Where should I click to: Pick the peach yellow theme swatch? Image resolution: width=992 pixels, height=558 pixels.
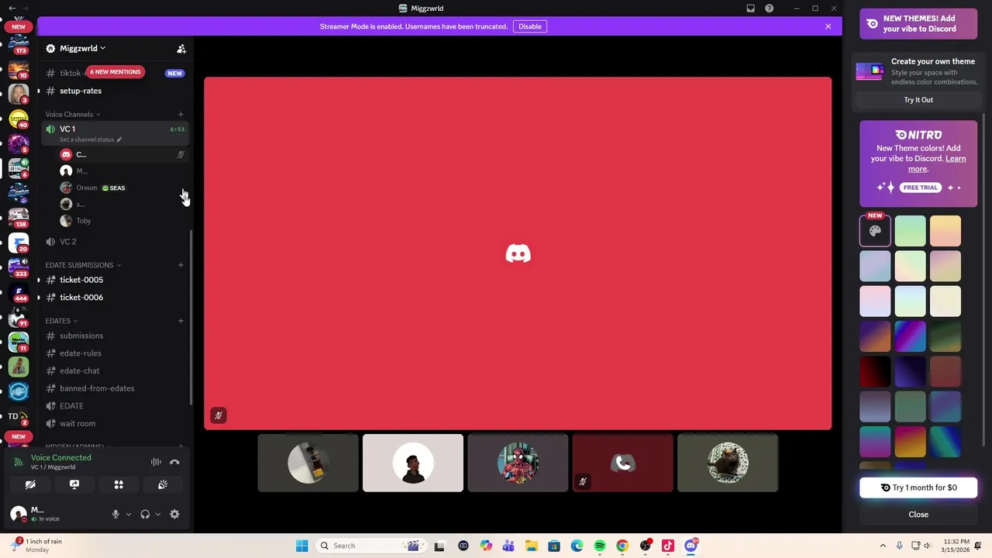[945, 231]
